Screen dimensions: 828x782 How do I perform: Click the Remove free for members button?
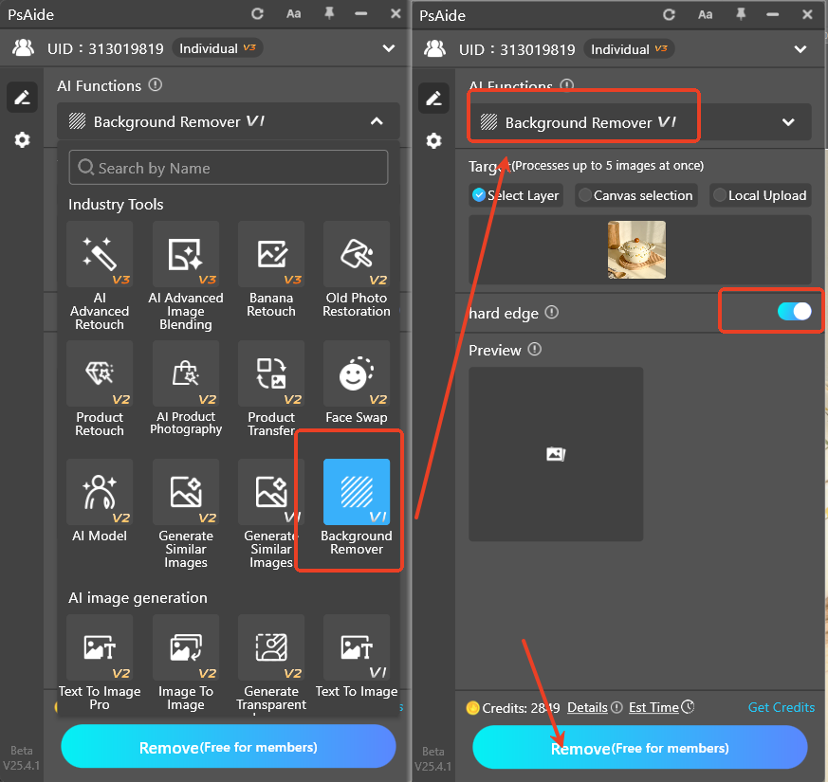click(640, 747)
